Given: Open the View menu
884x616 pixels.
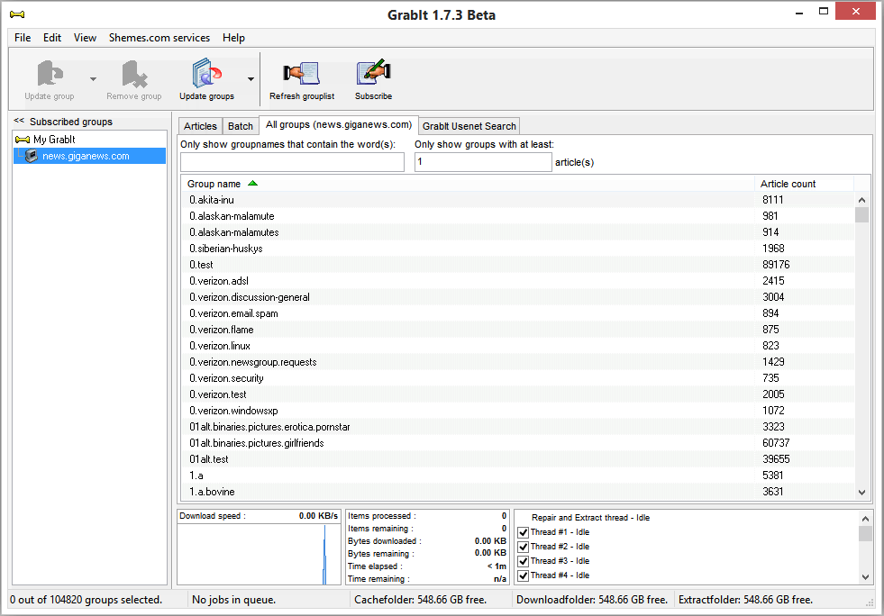Looking at the screenshot, I should 85,38.
